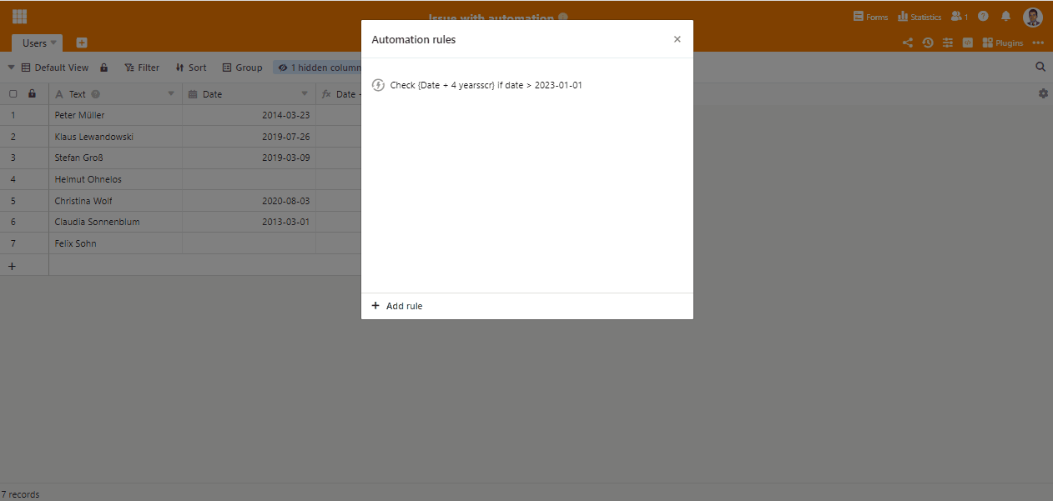1053x501 pixels.
Task: Open the Plugins menu
Action: pyautogui.click(x=1002, y=43)
